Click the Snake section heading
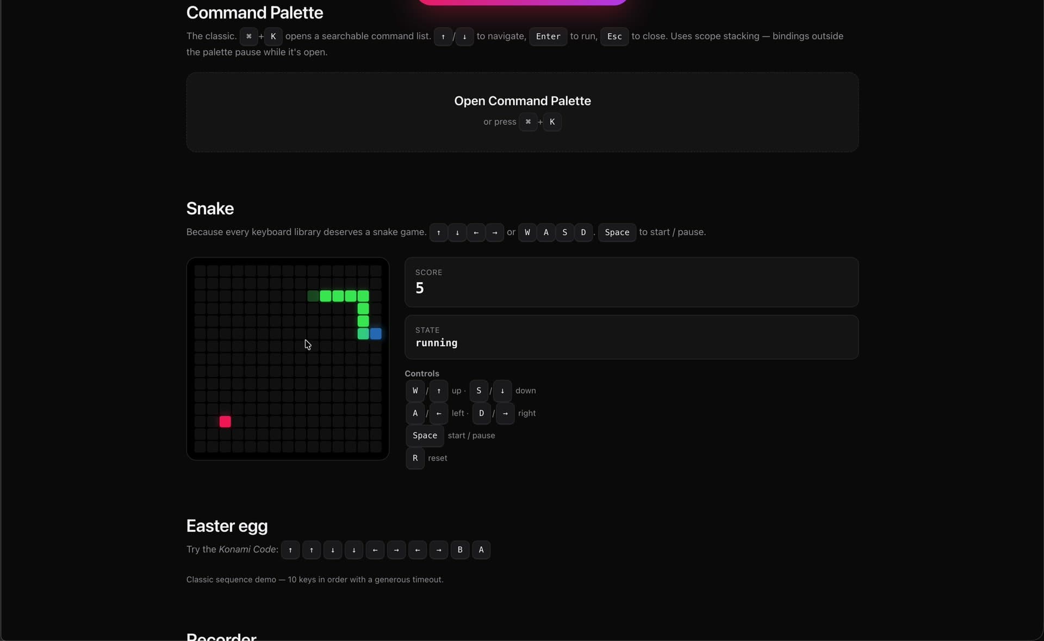The height and width of the screenshot is (641, 1044). click(210, 208)
